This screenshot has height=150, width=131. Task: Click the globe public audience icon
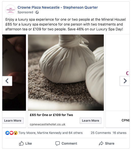(37, 12)
